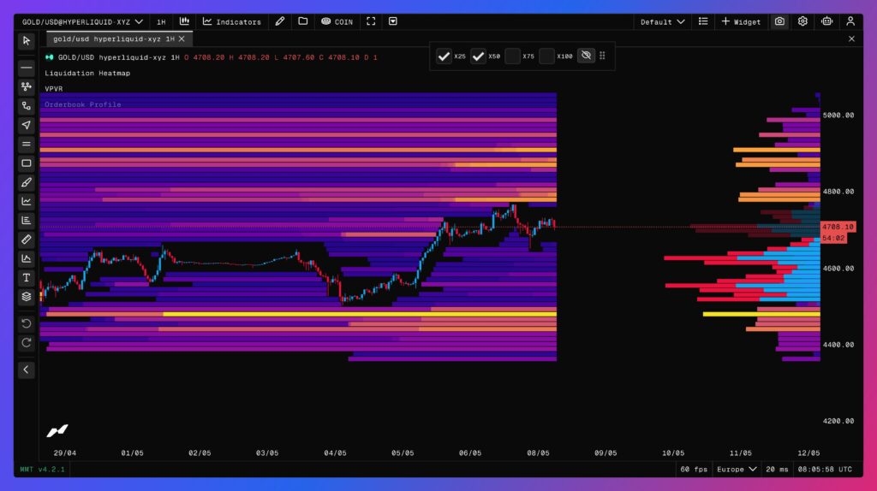Open the chart type candles selector

[x=184, y=21]
